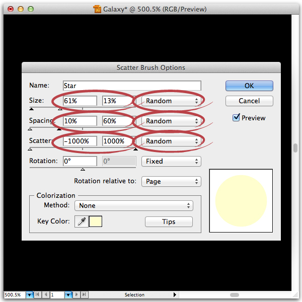Close the Galaxy window with red button
302x302 pixels.
pos(11,9)
